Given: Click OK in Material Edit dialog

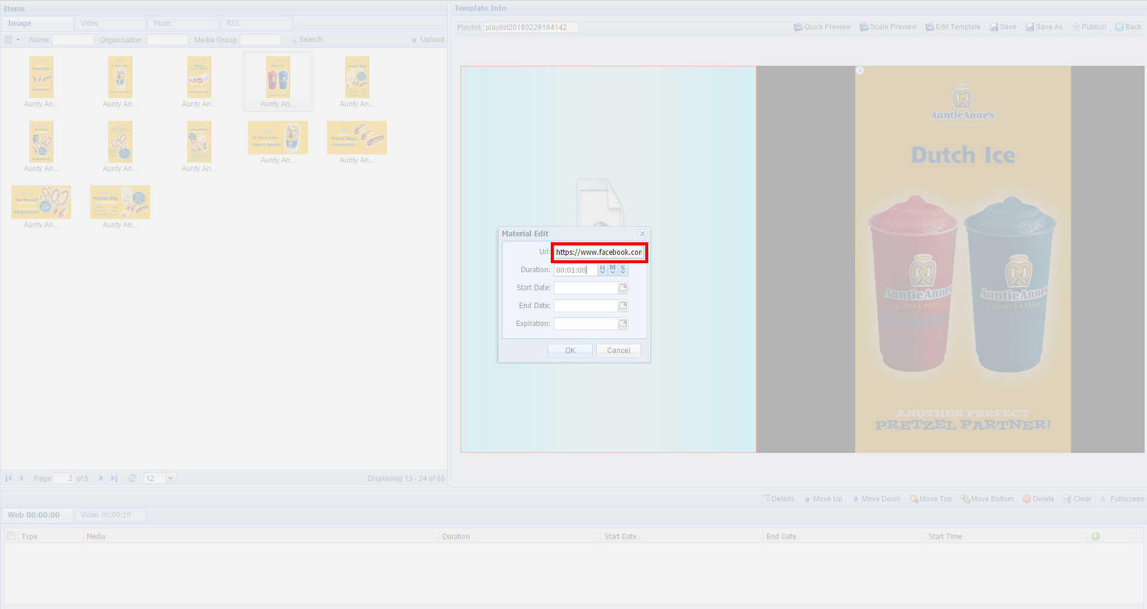Looking at the screenshot, I should pyautogui.click(x=570, y=351).
